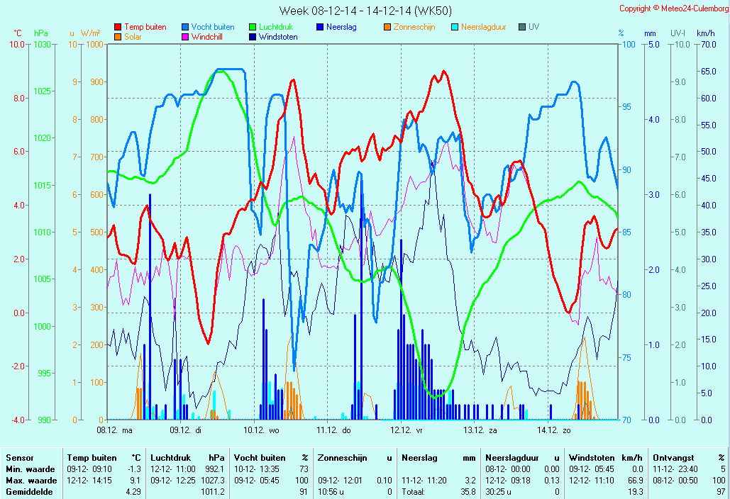Click the Max. waarde row label
Screen dimensions: 730x499
tap(31, 481)
